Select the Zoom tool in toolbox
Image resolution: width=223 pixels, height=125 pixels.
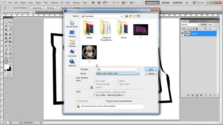click(10, 62)
